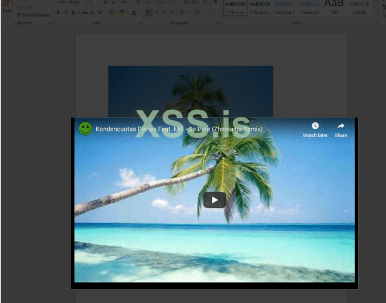Open Font dialog launcher

pos(141,23)
